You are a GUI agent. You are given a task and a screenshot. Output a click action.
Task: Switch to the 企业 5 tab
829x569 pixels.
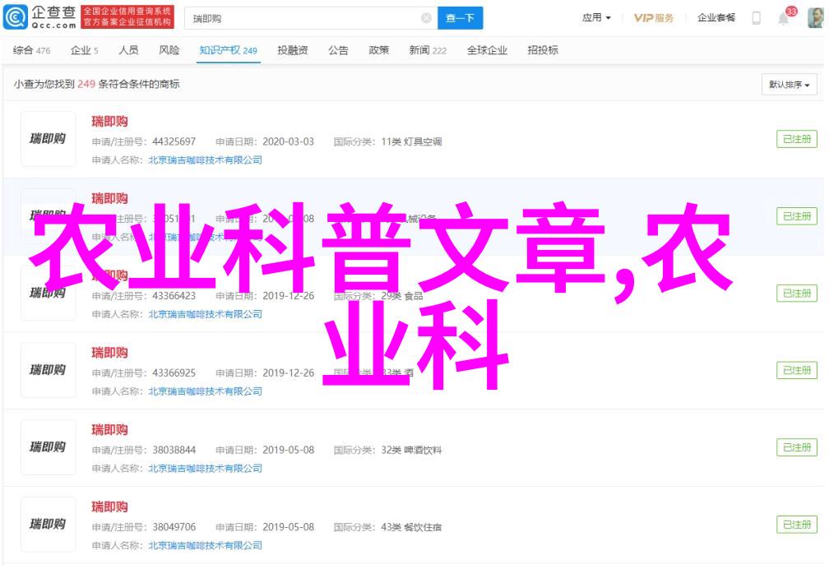click(84, 50)
